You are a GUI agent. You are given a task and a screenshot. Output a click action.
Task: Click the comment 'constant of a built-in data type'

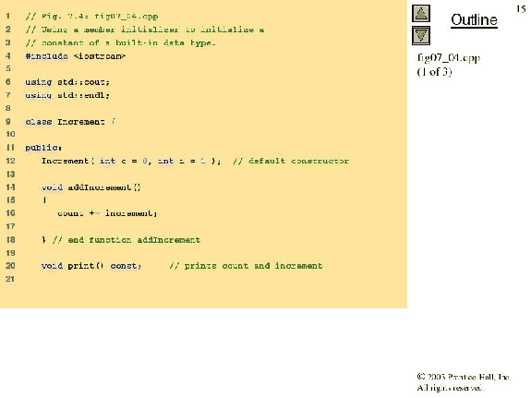tap(127, 42)
